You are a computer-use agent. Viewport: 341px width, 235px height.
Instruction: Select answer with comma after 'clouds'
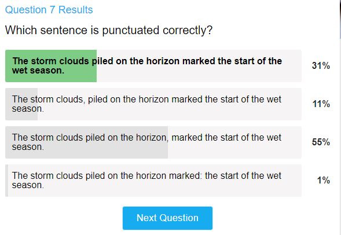pos(153,104)
